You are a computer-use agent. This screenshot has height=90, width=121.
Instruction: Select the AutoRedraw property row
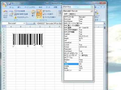pos(78,21)
